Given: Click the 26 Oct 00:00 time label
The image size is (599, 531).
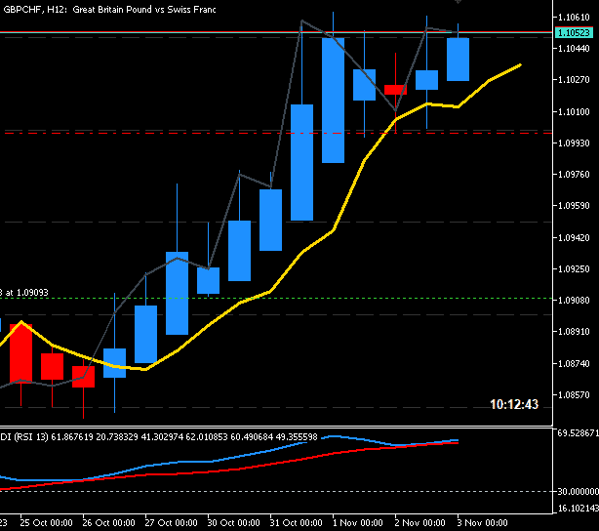Looking at the screenshot, I should point(109,523).
